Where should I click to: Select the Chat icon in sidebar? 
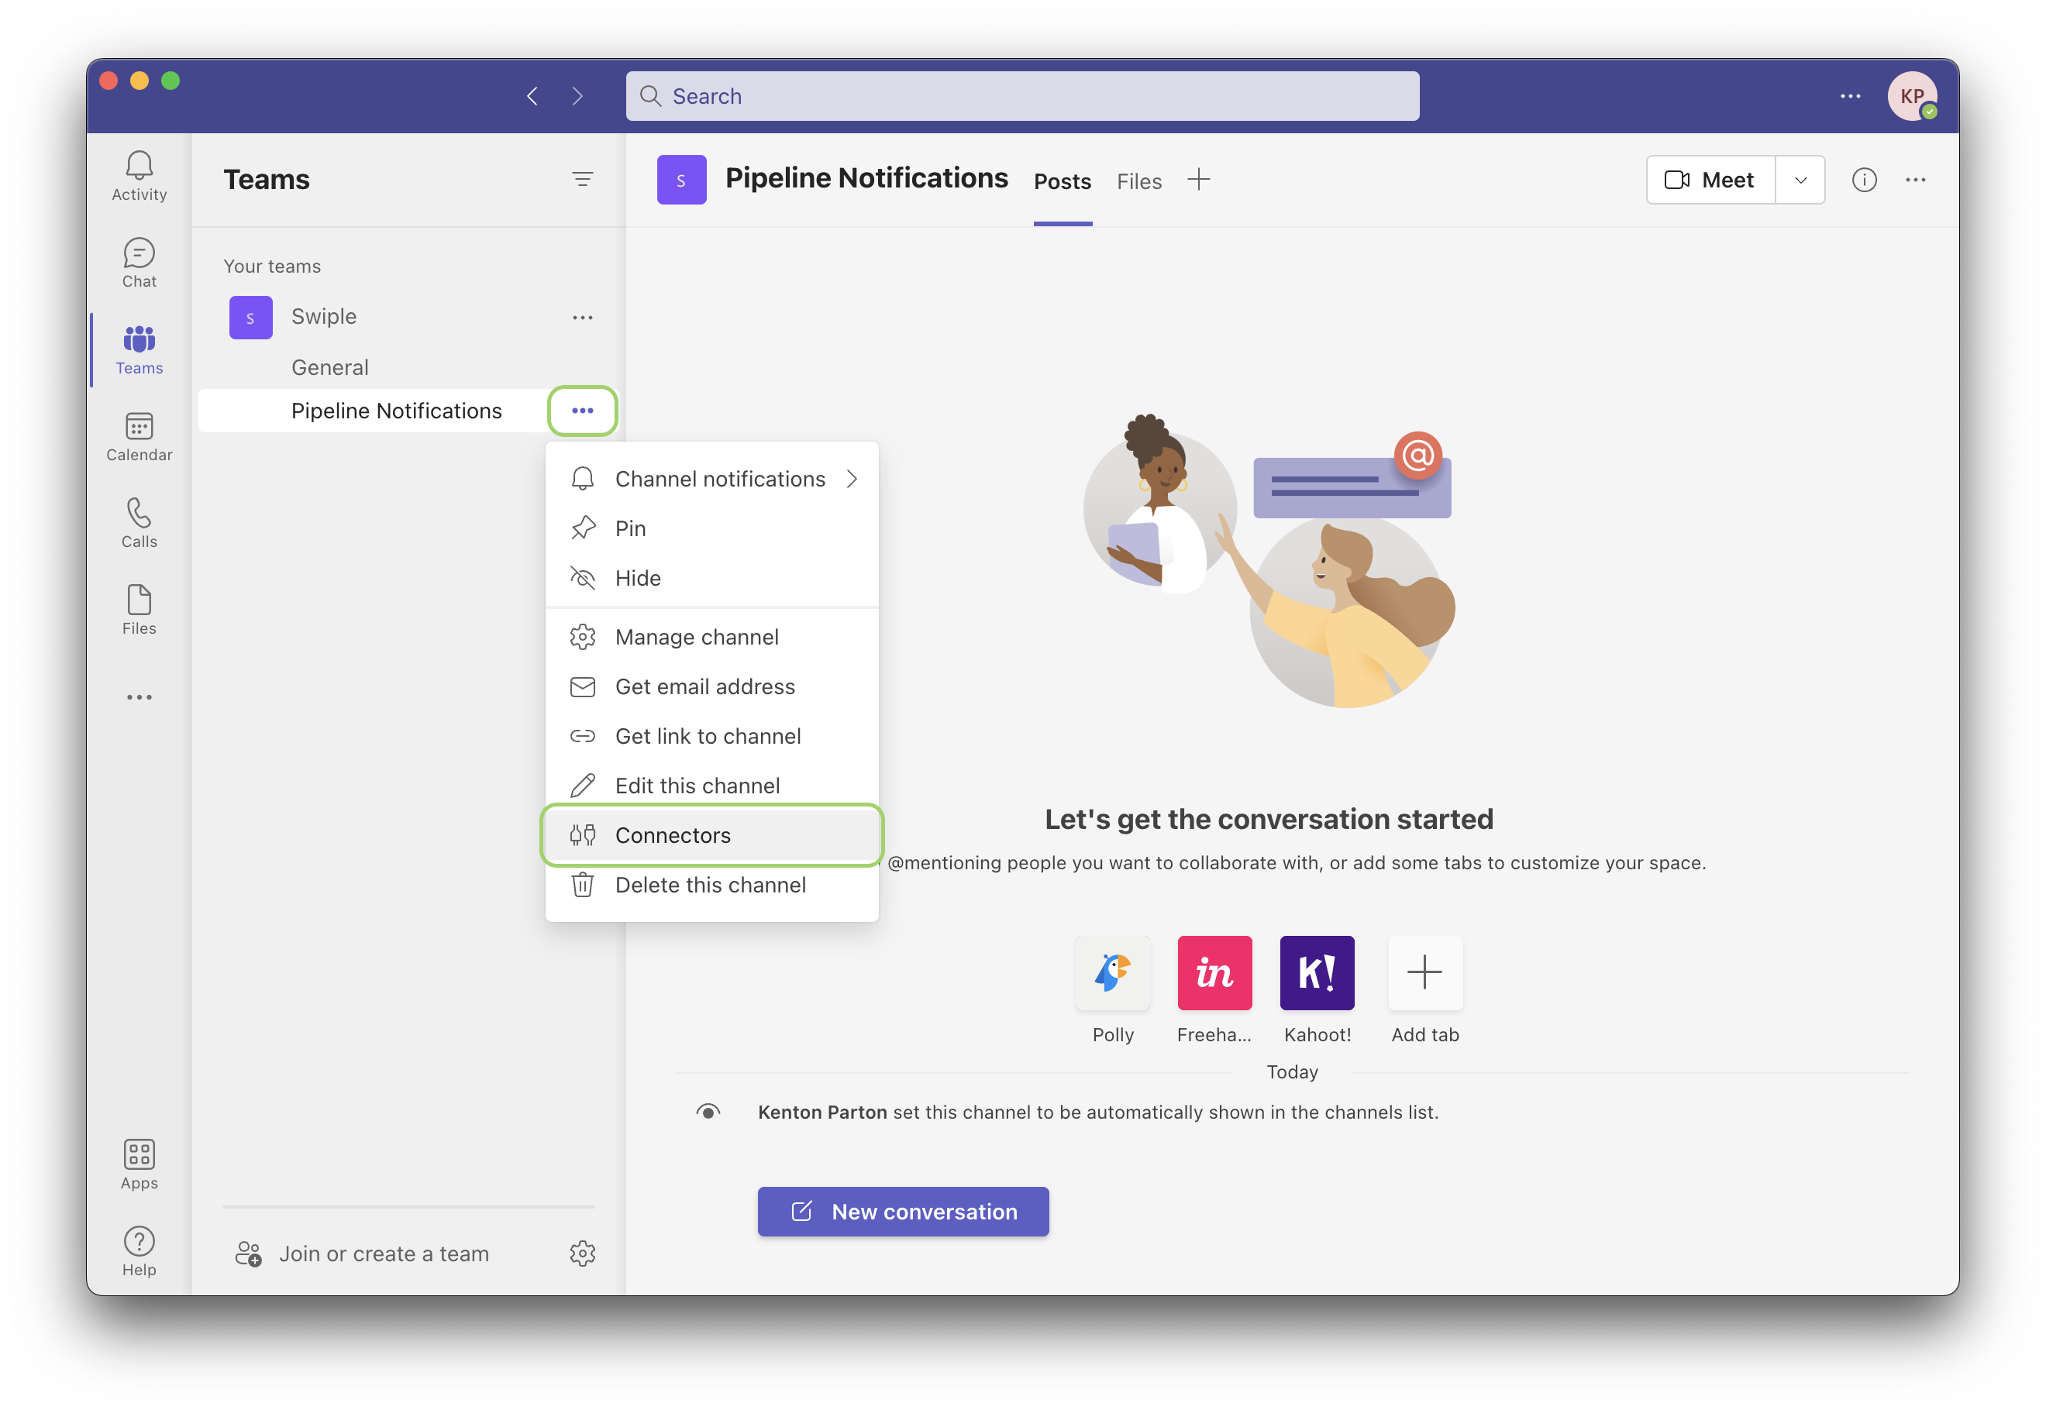[x=139, y=260]
